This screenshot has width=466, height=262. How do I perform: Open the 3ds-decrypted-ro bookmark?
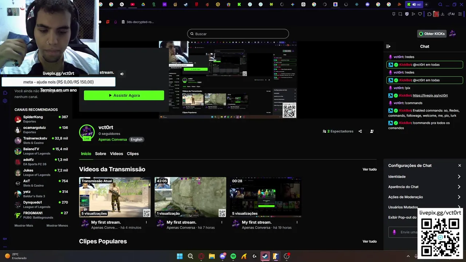point(138,22)
